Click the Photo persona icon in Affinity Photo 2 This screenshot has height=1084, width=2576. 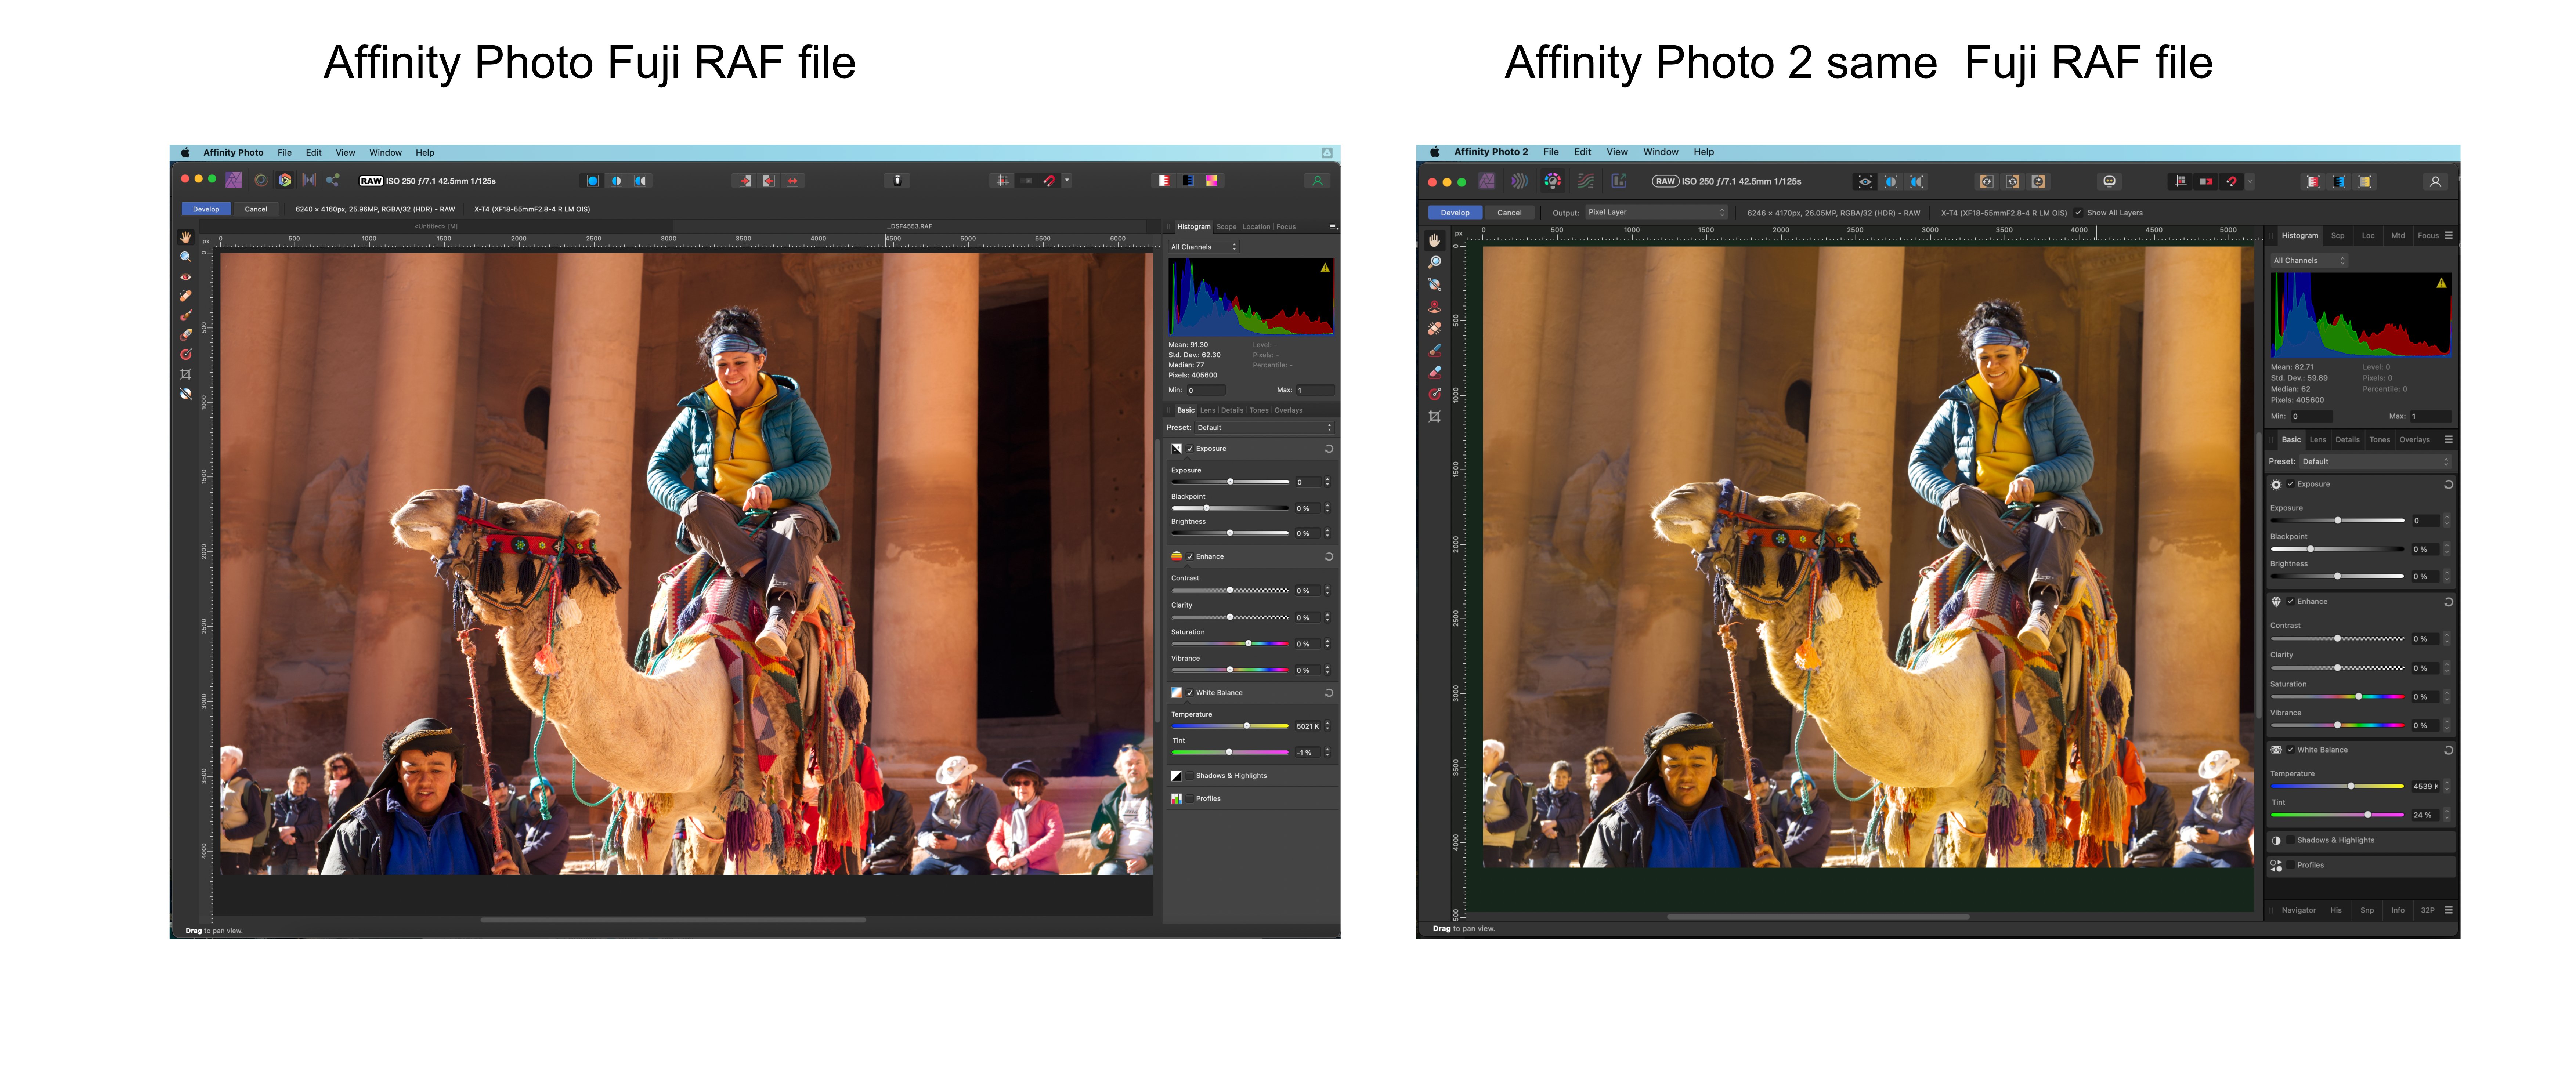tap(1486, 181)
